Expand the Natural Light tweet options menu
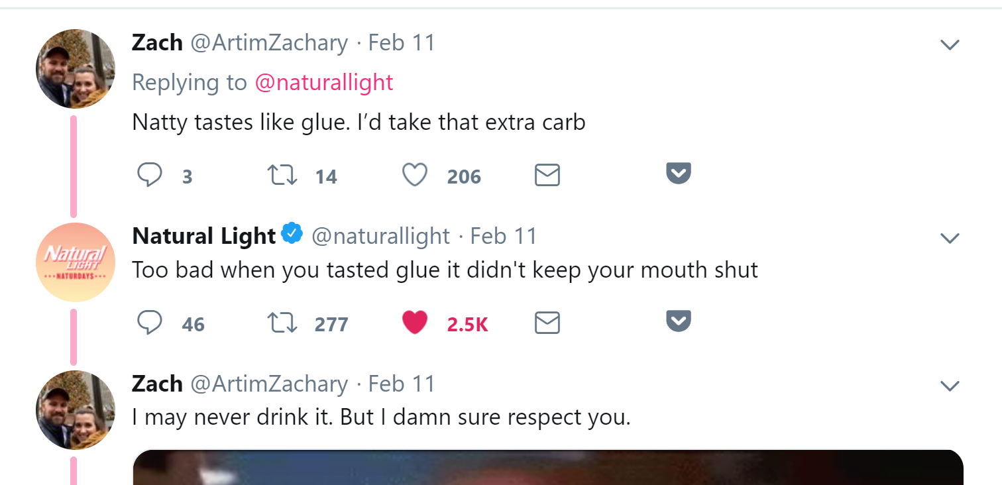1002x485 pixels. (x=950, y=238)
